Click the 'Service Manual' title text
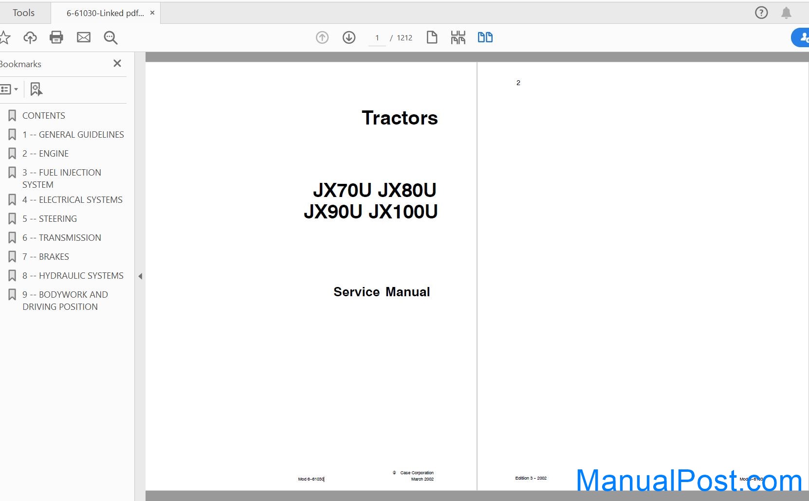Screen dimensions: 809x501 point(382,292)
